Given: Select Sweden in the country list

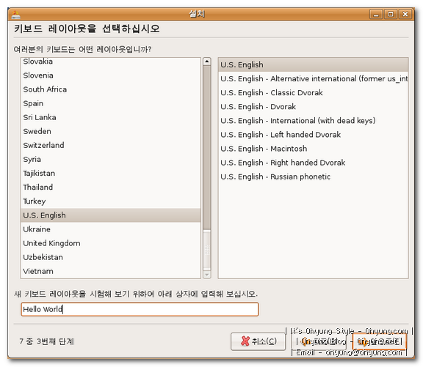Looking at the screenshot, I should point(111,131).
